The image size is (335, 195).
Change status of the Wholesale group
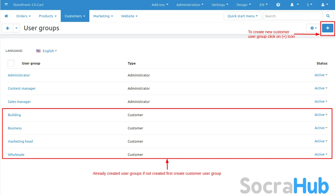321,154
